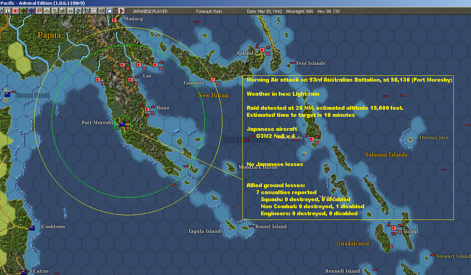Click the crosshair target toolbar icon
This screenshot has width=471, height=275.
click(x=86, y=11)
